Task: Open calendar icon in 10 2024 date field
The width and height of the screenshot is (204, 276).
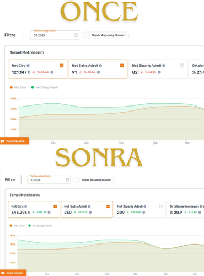Action: [67, 180]
